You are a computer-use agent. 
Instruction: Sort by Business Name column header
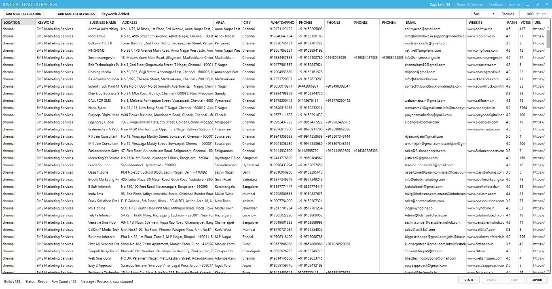[103, 23]
